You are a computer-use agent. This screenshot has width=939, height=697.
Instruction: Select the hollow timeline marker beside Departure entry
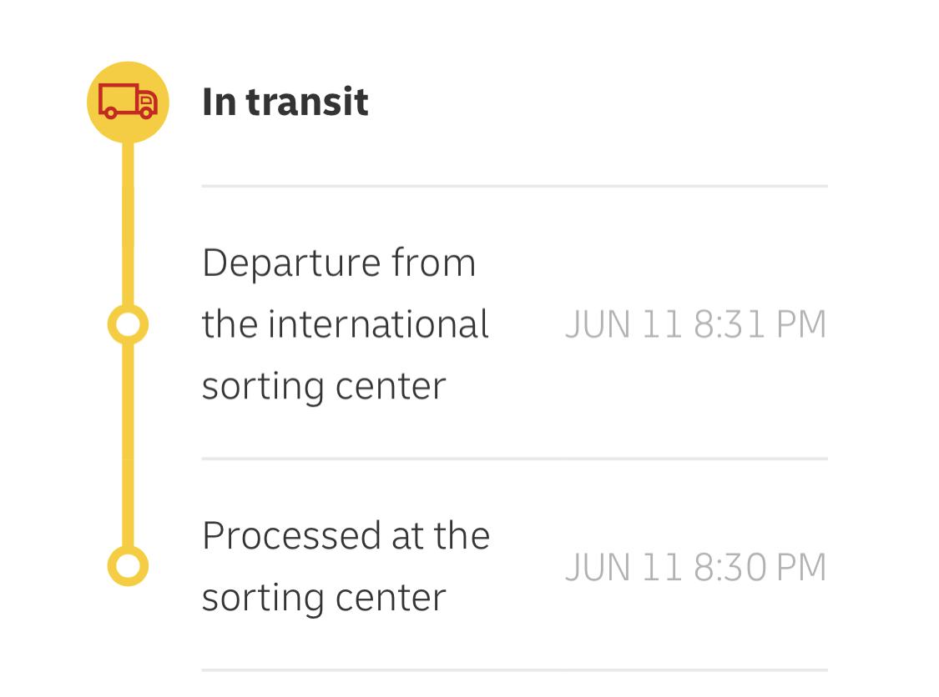coord(128,324)
